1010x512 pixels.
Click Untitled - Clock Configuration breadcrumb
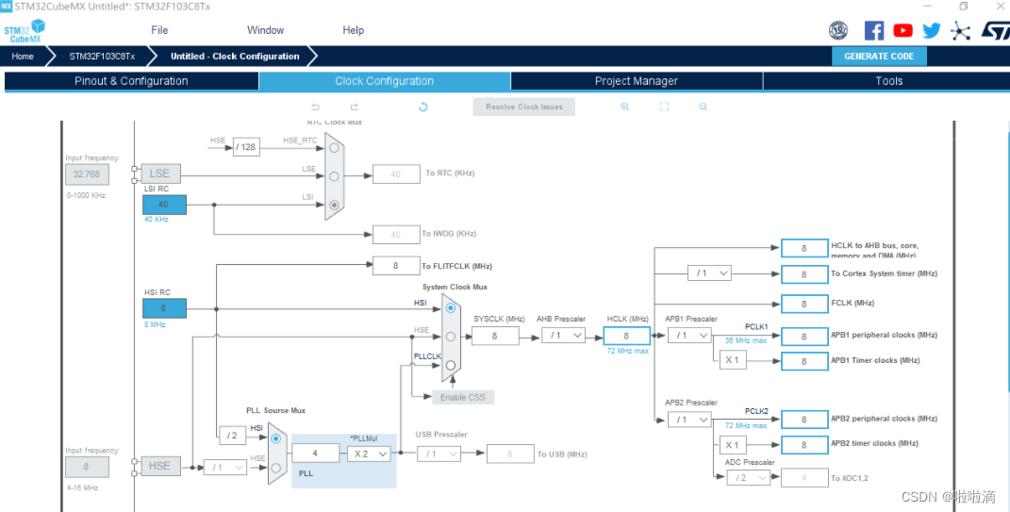[x=235, y=56]
